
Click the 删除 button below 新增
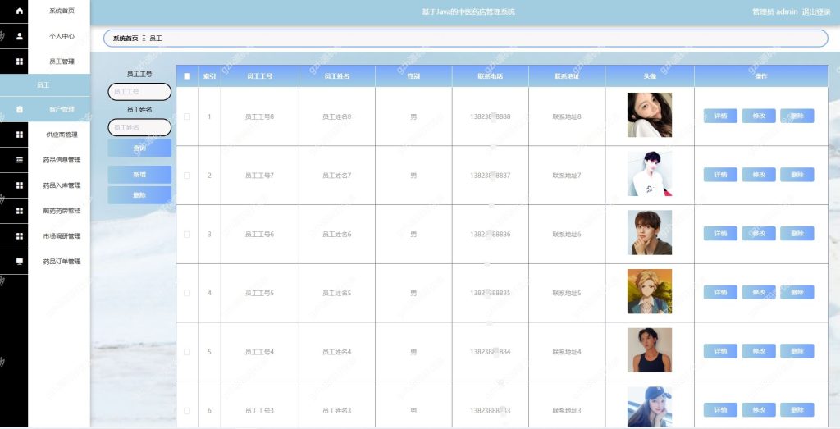(x=139, y=195)
